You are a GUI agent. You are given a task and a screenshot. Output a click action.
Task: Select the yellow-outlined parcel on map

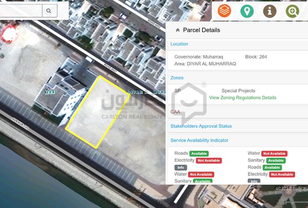tap(95, 113)
